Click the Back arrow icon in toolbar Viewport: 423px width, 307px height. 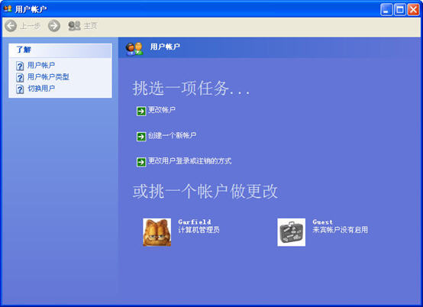click(x=11, y=26)
